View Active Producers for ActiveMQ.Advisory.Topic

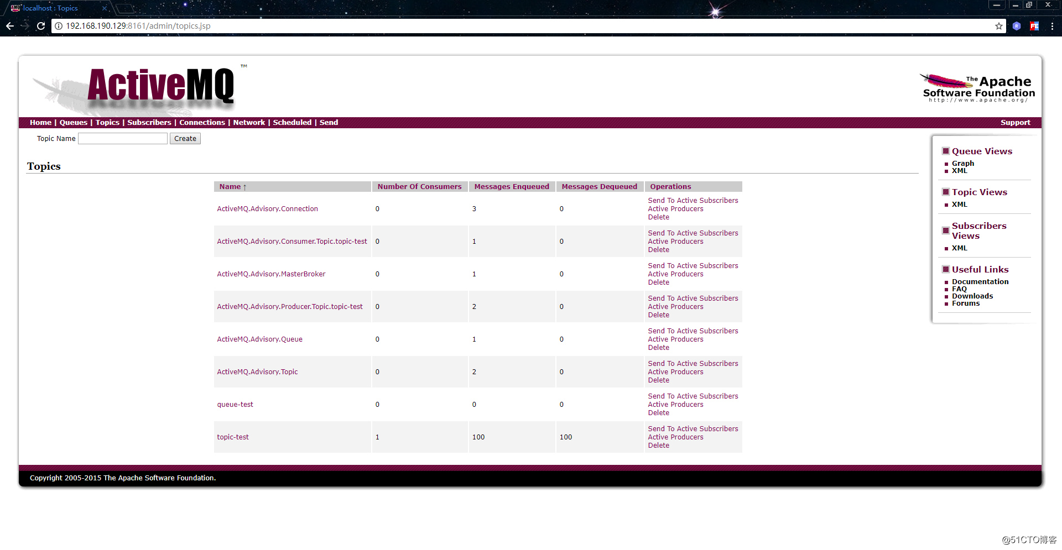[675, 372]
